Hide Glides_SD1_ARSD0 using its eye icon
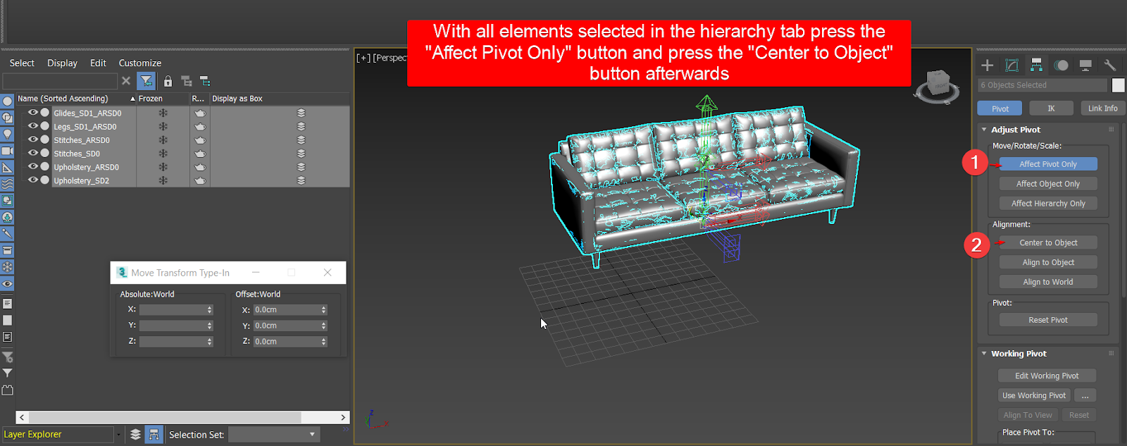Image resolution: width=1127 pixels, height=446 pixels. (32, 113)
